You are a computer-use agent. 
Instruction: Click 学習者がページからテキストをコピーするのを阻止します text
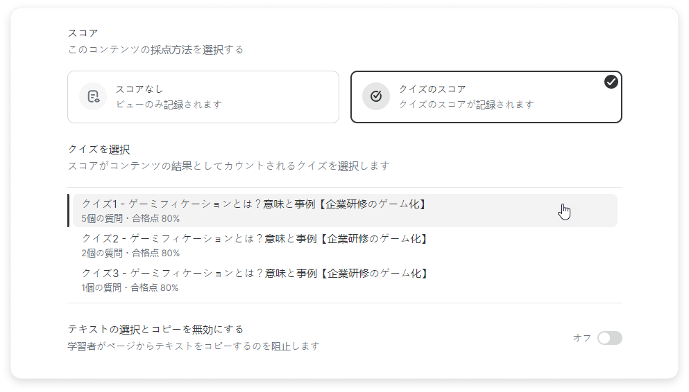194,346
